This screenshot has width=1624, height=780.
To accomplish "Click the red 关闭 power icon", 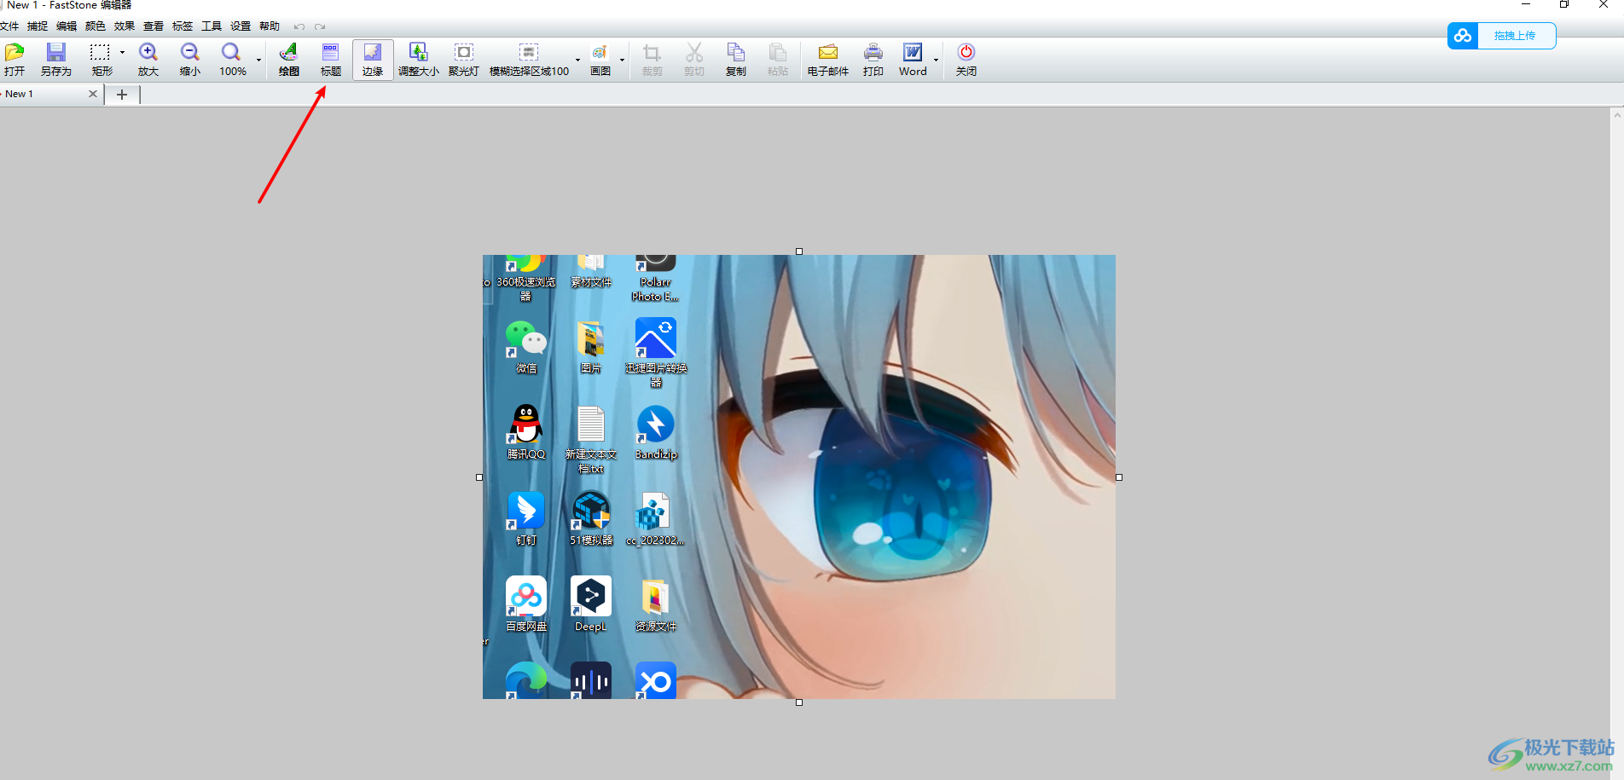I will pos(966,53).
